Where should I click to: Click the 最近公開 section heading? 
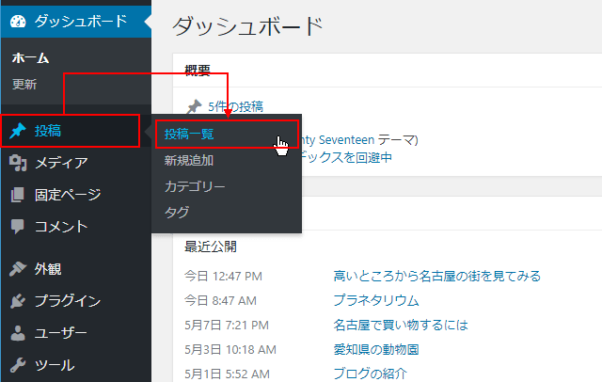(211, 247)
